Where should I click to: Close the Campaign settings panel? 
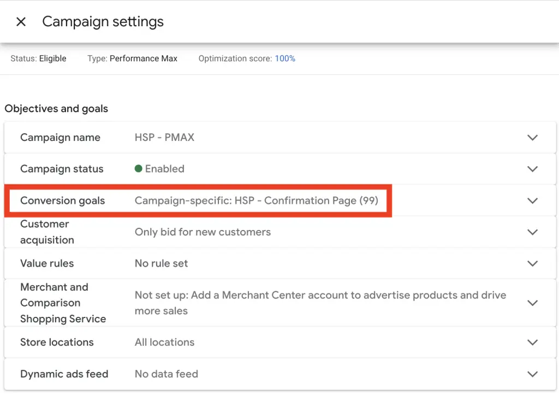click(21, 22)
